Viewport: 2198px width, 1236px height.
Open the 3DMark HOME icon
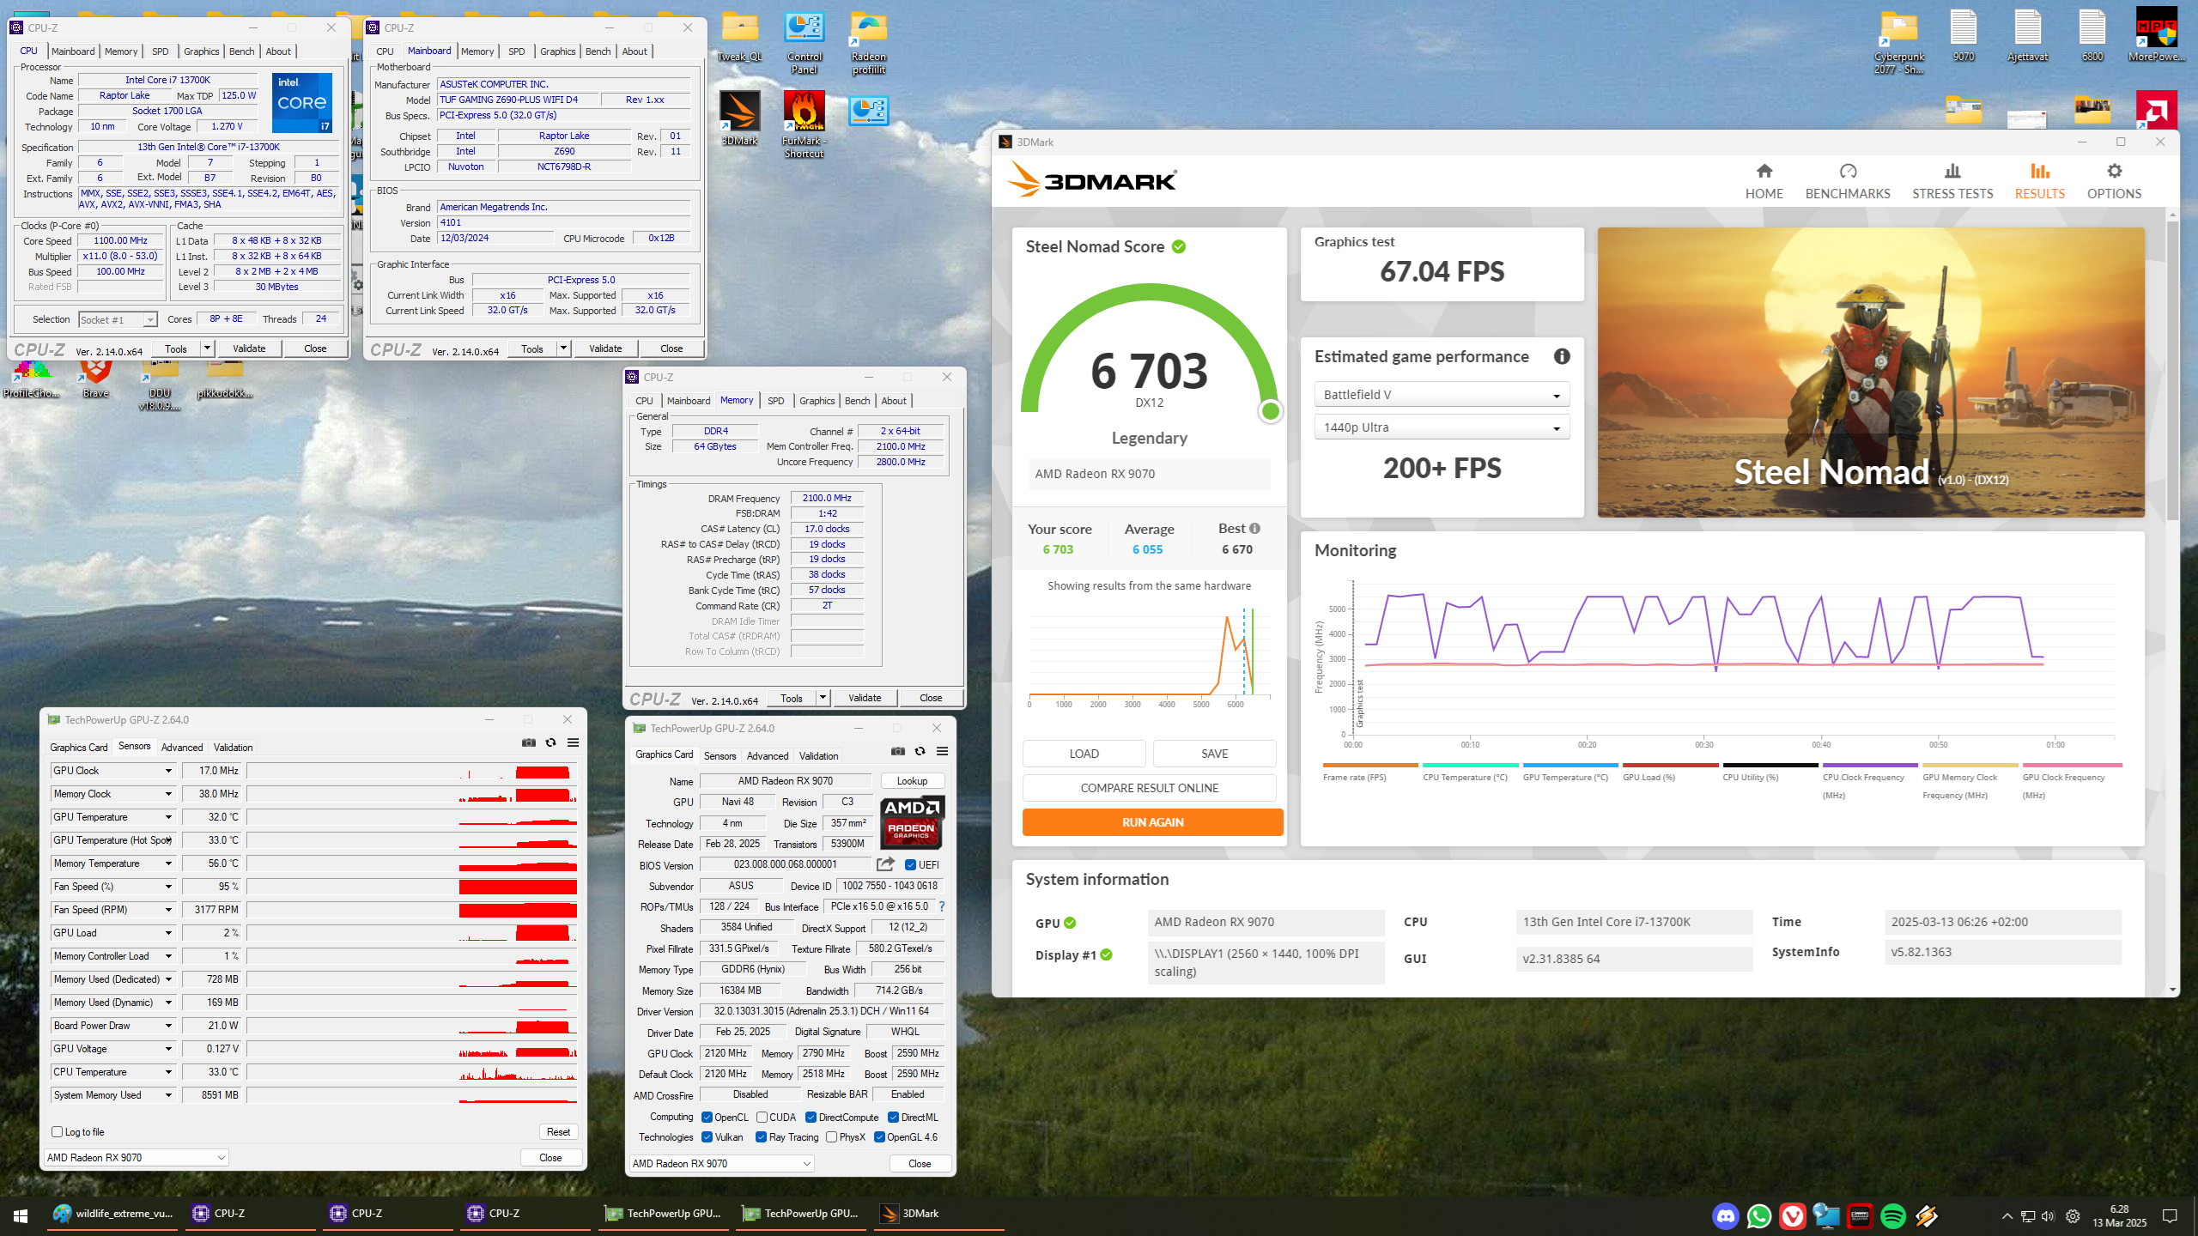[x=1764, y=171]
